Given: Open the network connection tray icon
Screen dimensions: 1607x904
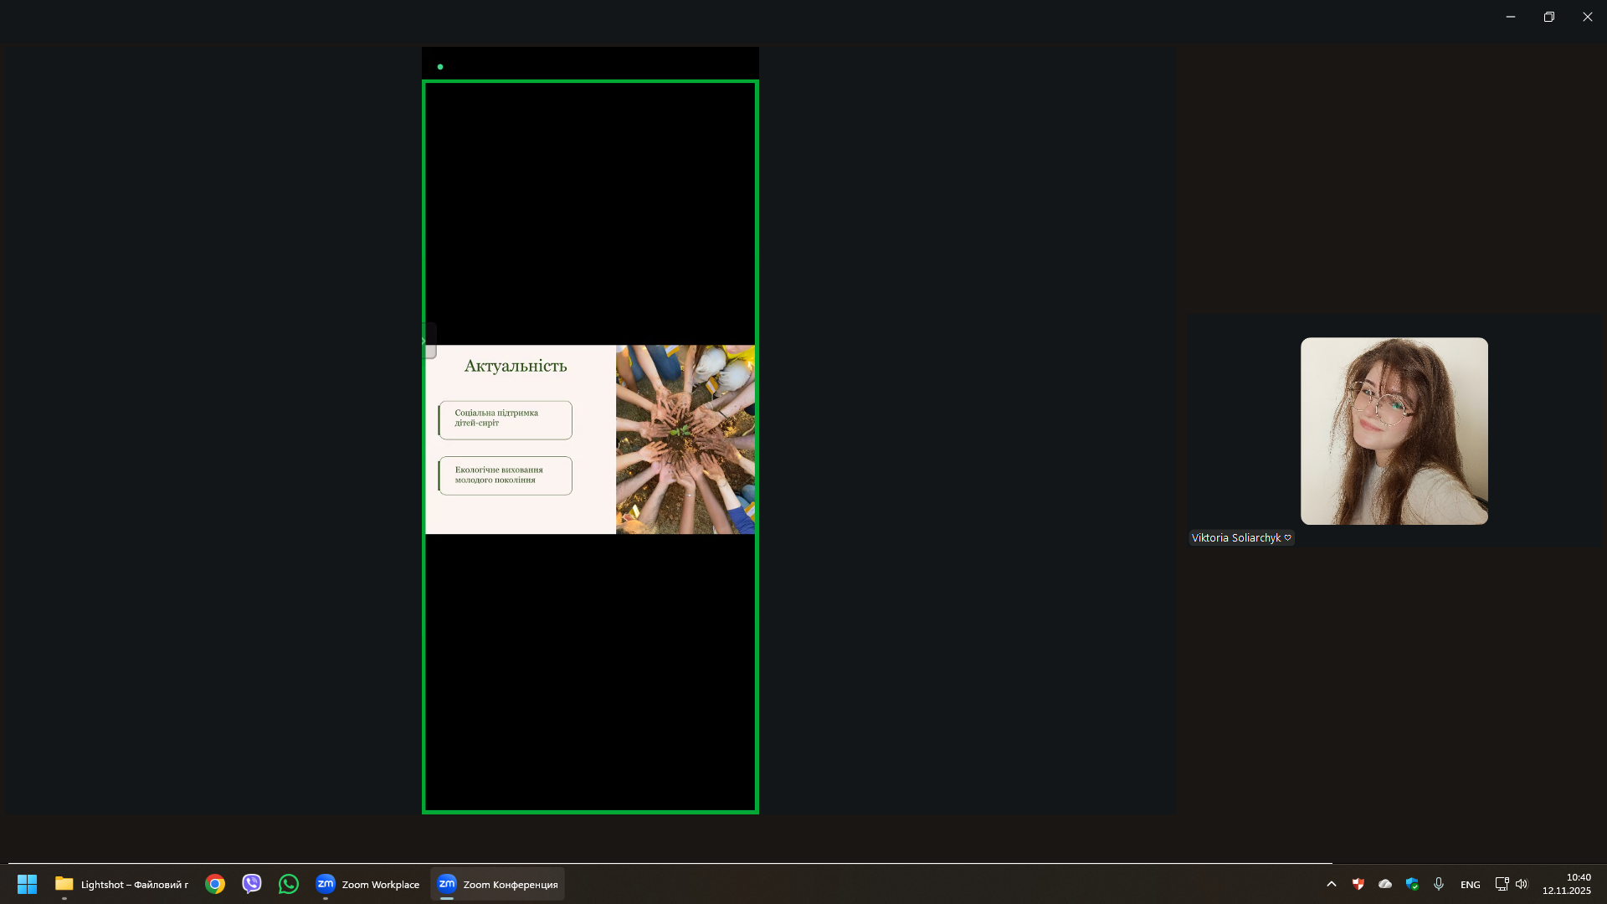Looking at the screenshot, I should (1502, 884).
